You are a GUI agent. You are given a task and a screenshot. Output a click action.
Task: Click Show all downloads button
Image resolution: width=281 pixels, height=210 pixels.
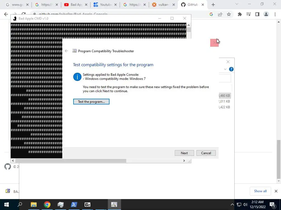260,191
